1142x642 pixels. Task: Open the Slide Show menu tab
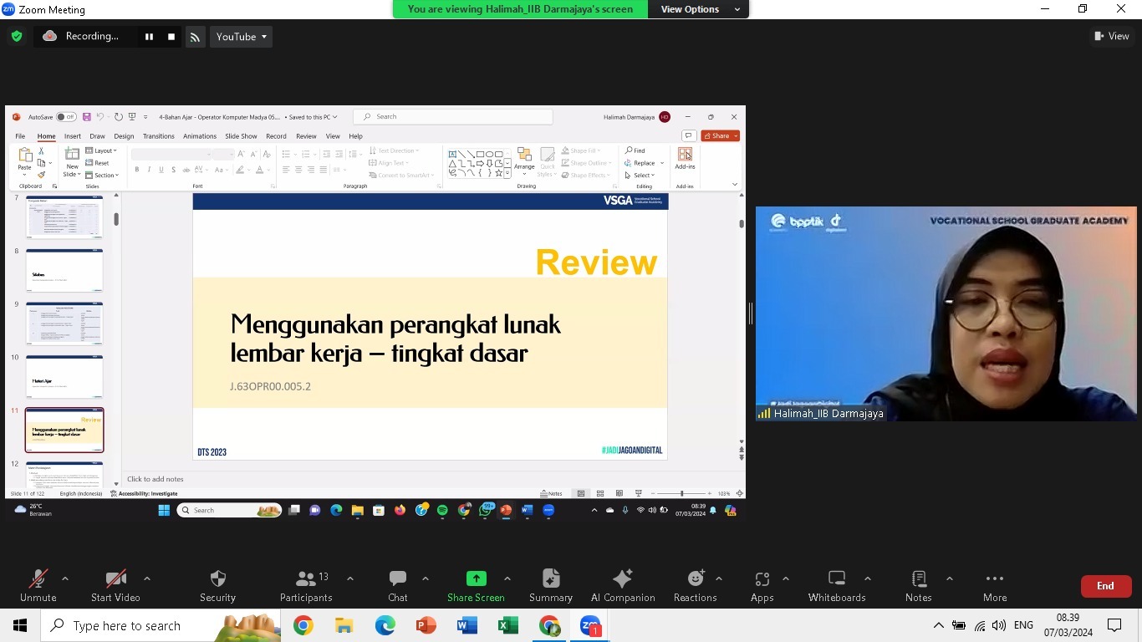[241, 135]
